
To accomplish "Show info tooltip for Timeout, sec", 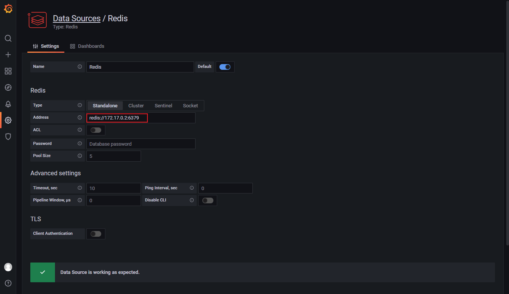I will (80, 188).
